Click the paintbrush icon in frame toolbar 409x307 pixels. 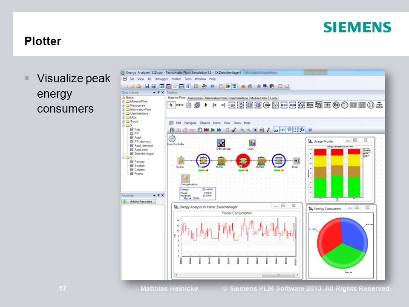click(234, 130)
